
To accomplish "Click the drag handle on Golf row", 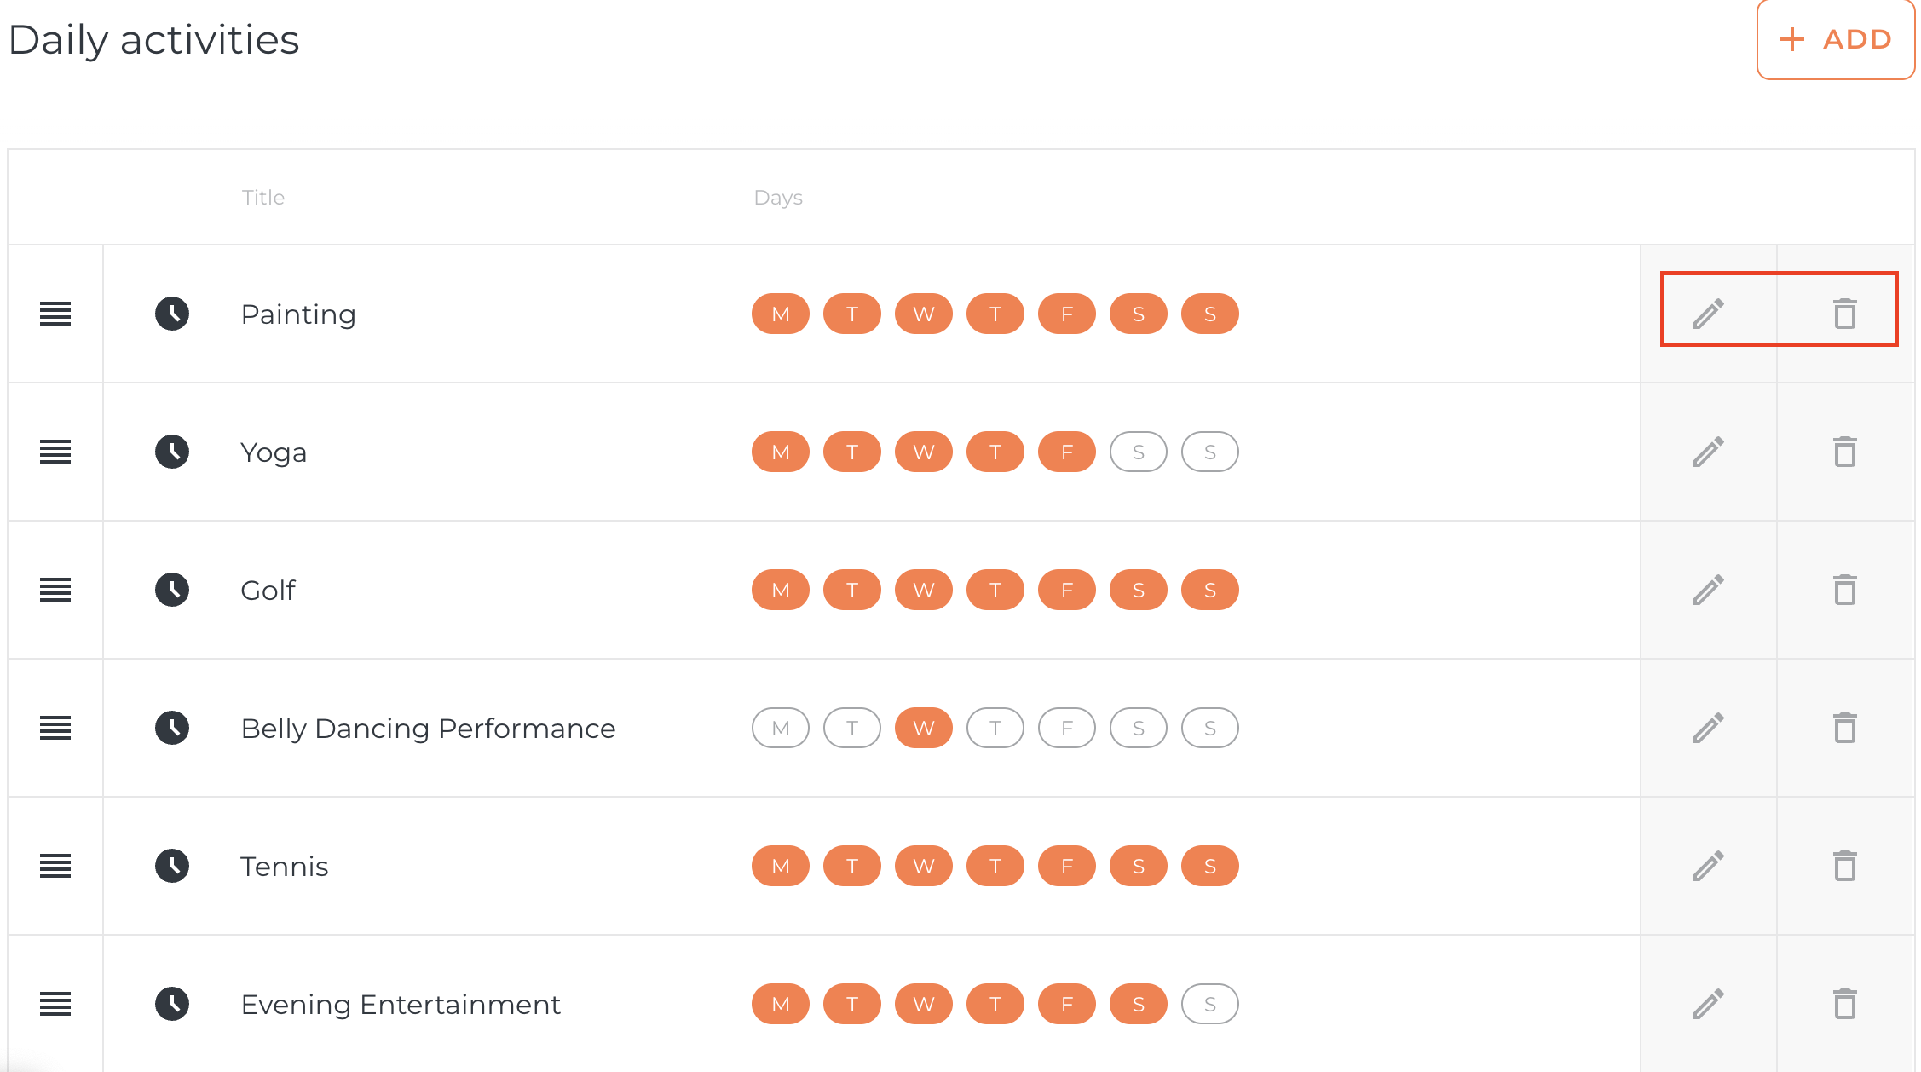I will point(55,590).
